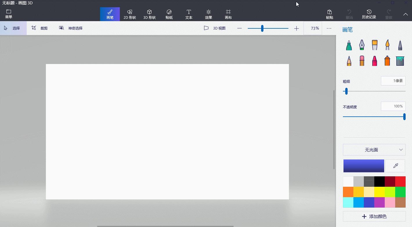Image resolution: width=412 pixels, height=227 pixels.
Task: Choose the pink color swatch
Action: [x=390, y=202]
